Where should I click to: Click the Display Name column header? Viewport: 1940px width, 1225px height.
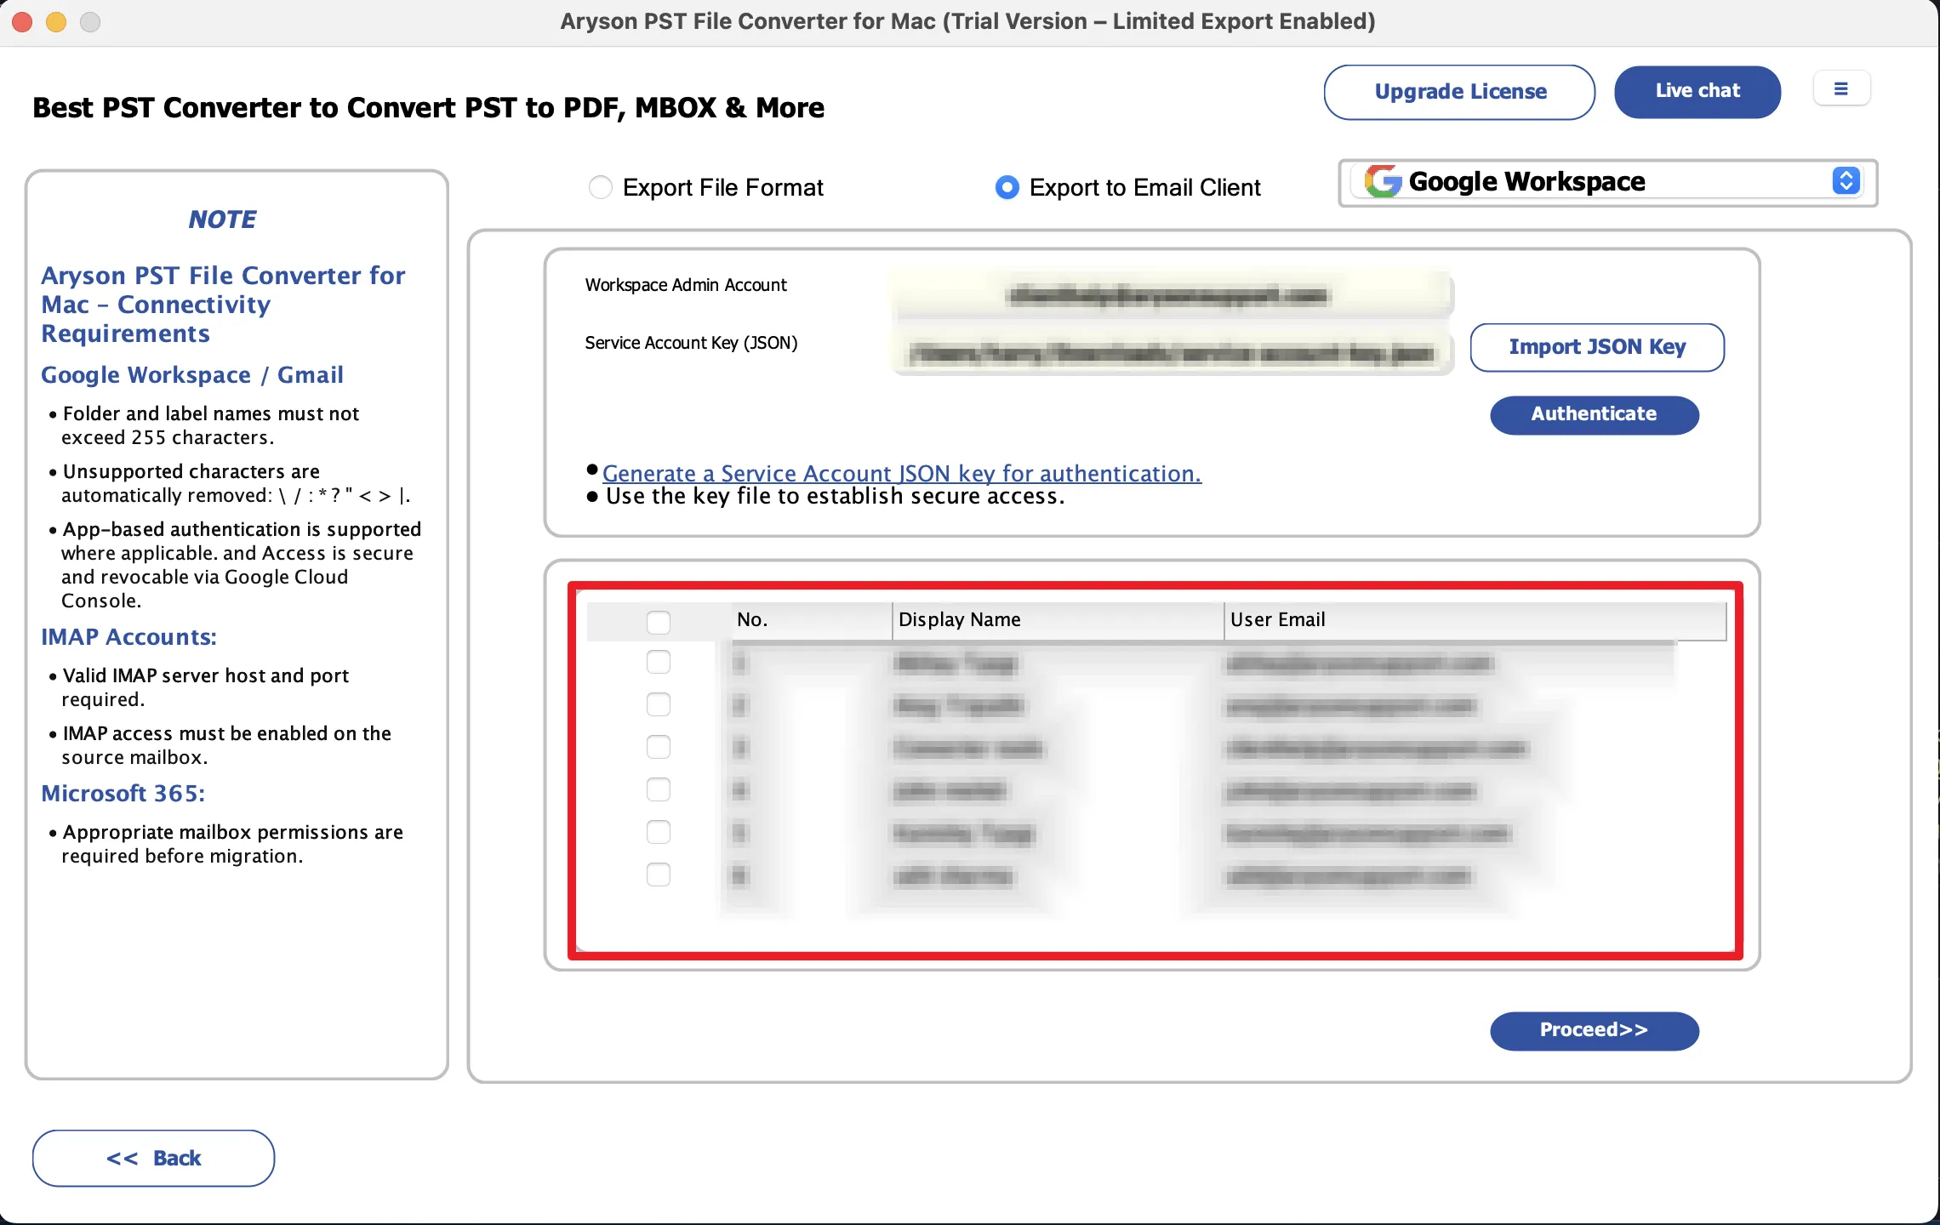(x=1058, y=620)
